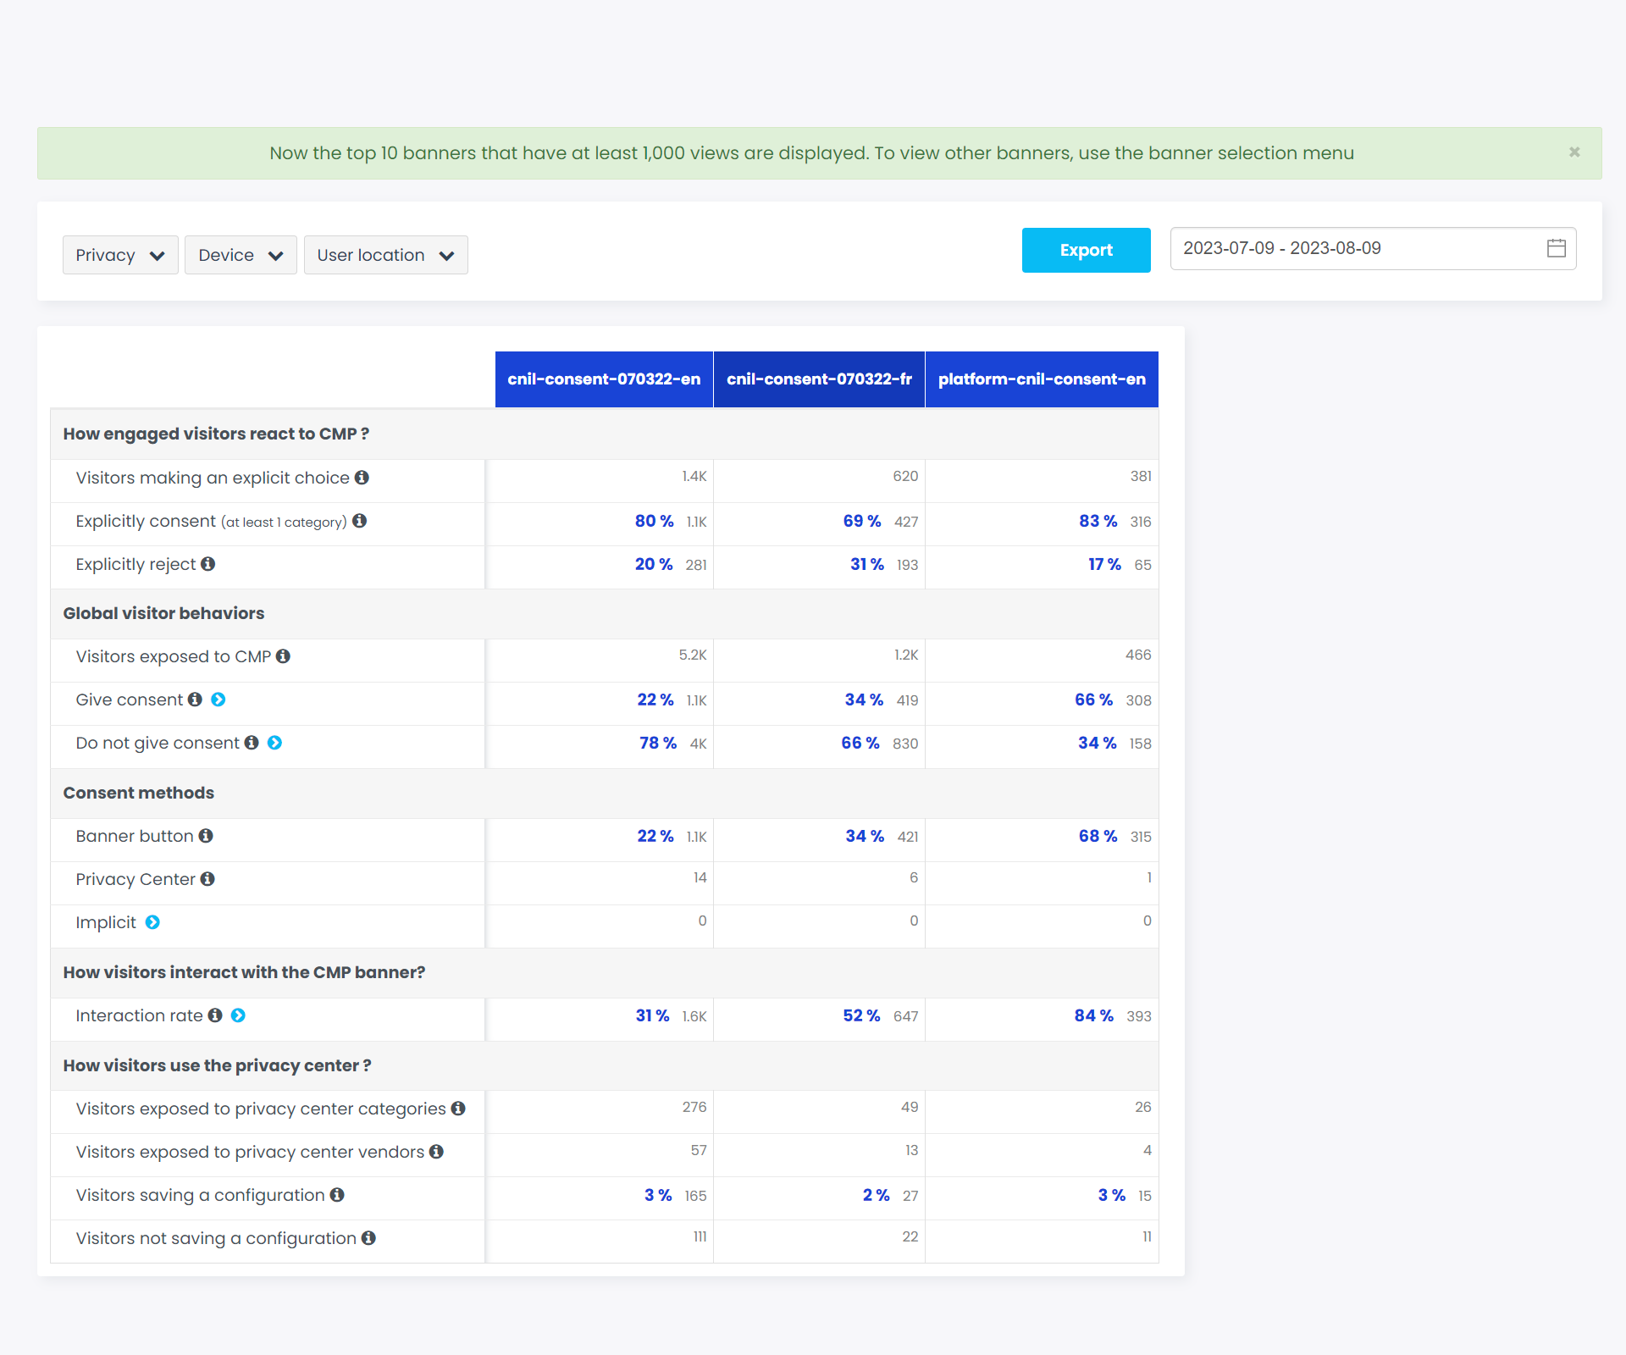Image resolution: width=1626 pixels, height=1355 pixels.
Task: Dismiss the green top 10 banners notice
Action: tap(1574, 152)
